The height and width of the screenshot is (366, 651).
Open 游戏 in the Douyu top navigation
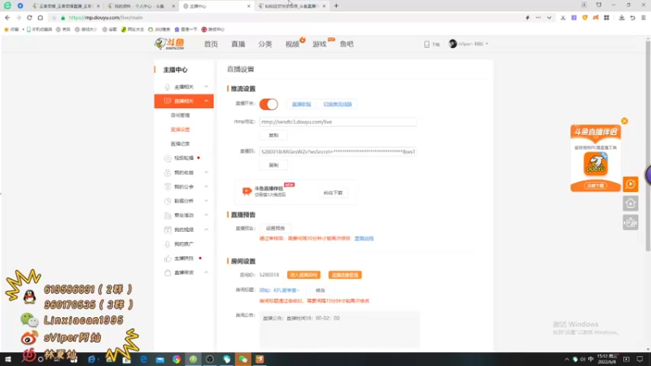pos(319,44)
